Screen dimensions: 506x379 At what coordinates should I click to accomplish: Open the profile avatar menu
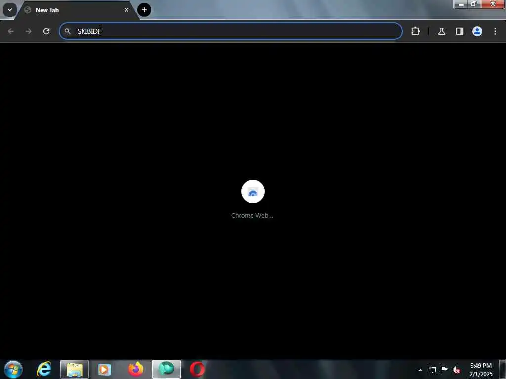pos(477,31)
